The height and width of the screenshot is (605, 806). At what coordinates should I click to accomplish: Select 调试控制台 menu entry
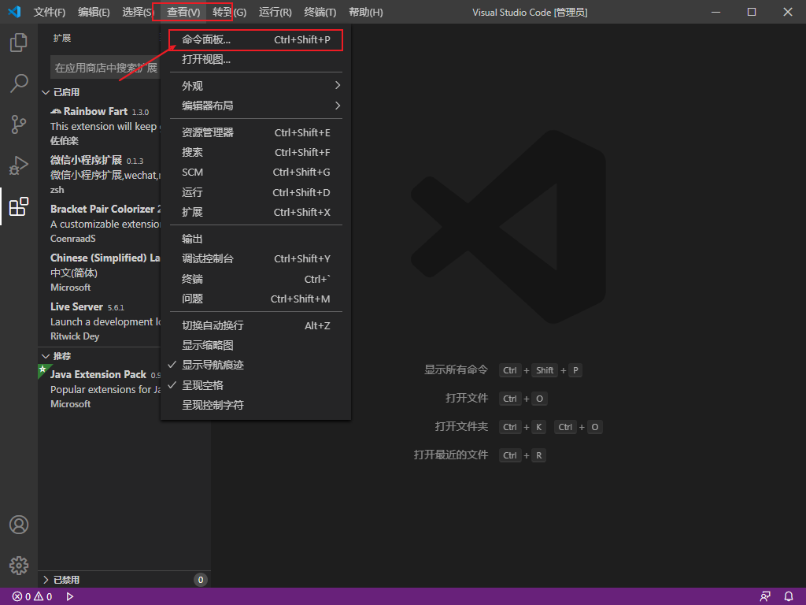click(x=256, y=258)
